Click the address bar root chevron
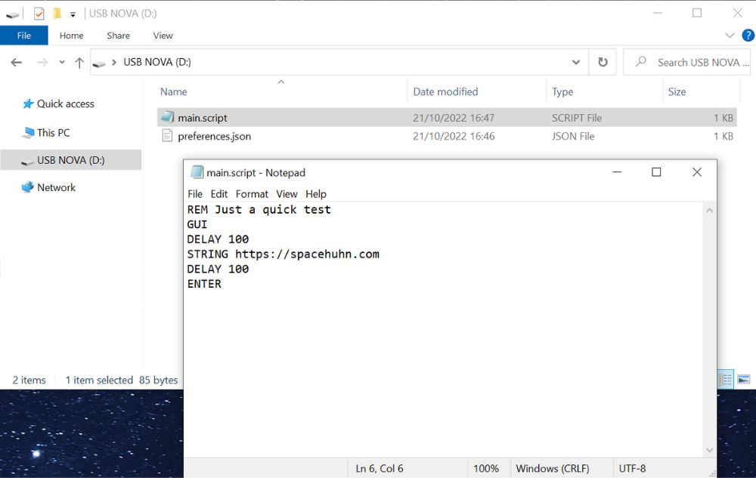The image size is (756, 478). tap(114, 62)
